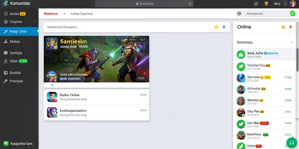Image resolution: width=299 pixels, height=149 pixels.
Task: Open the user profile avatar
Action: [293, 3]
